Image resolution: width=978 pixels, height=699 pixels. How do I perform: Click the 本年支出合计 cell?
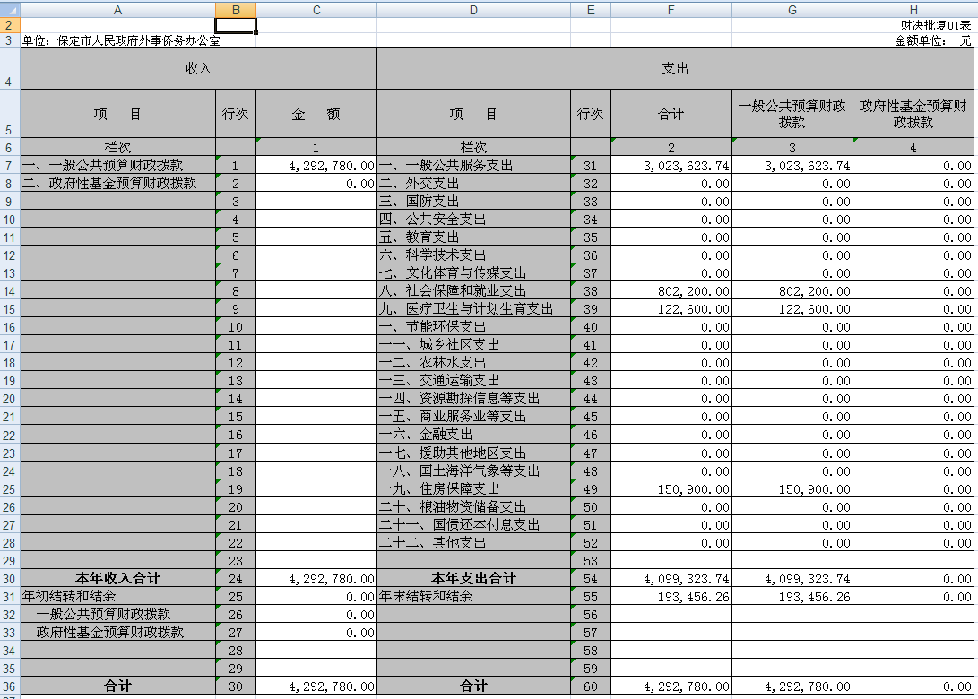tap(473, 579)
